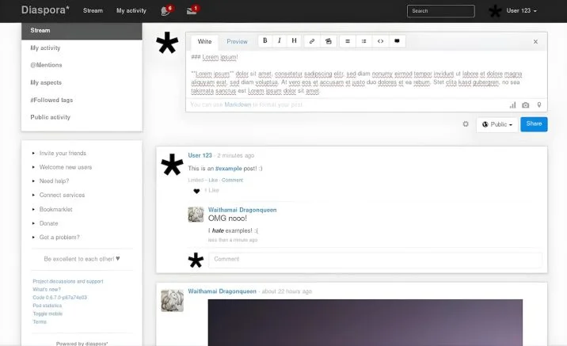Click the Comment input field

(375, 259)
